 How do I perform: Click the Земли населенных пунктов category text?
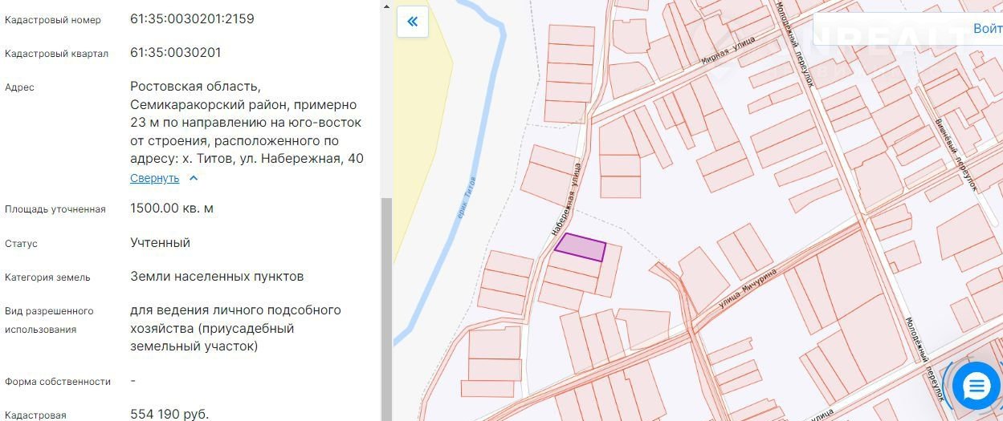coord(217,277)
